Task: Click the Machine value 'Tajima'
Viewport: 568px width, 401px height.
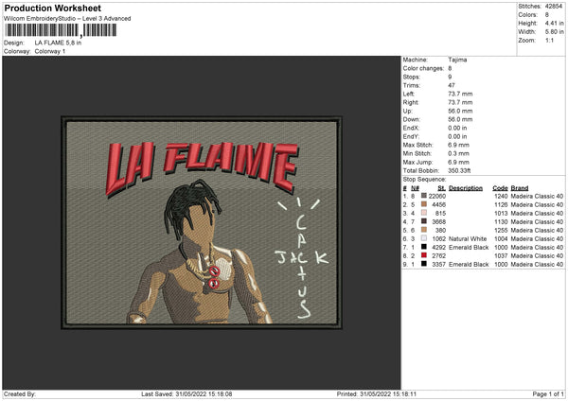Action: (457, 60)
